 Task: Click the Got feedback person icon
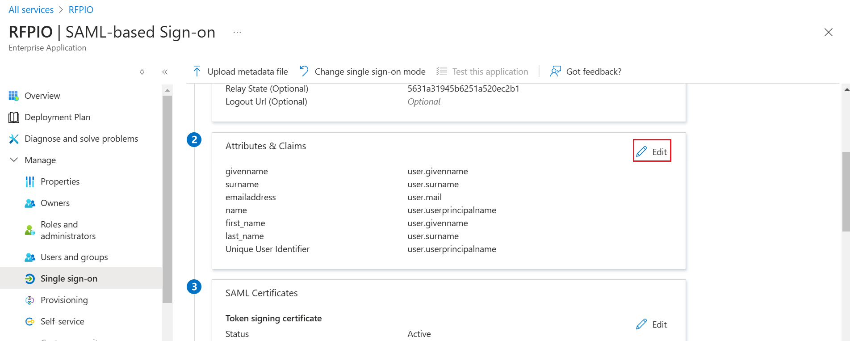(556, 71)
